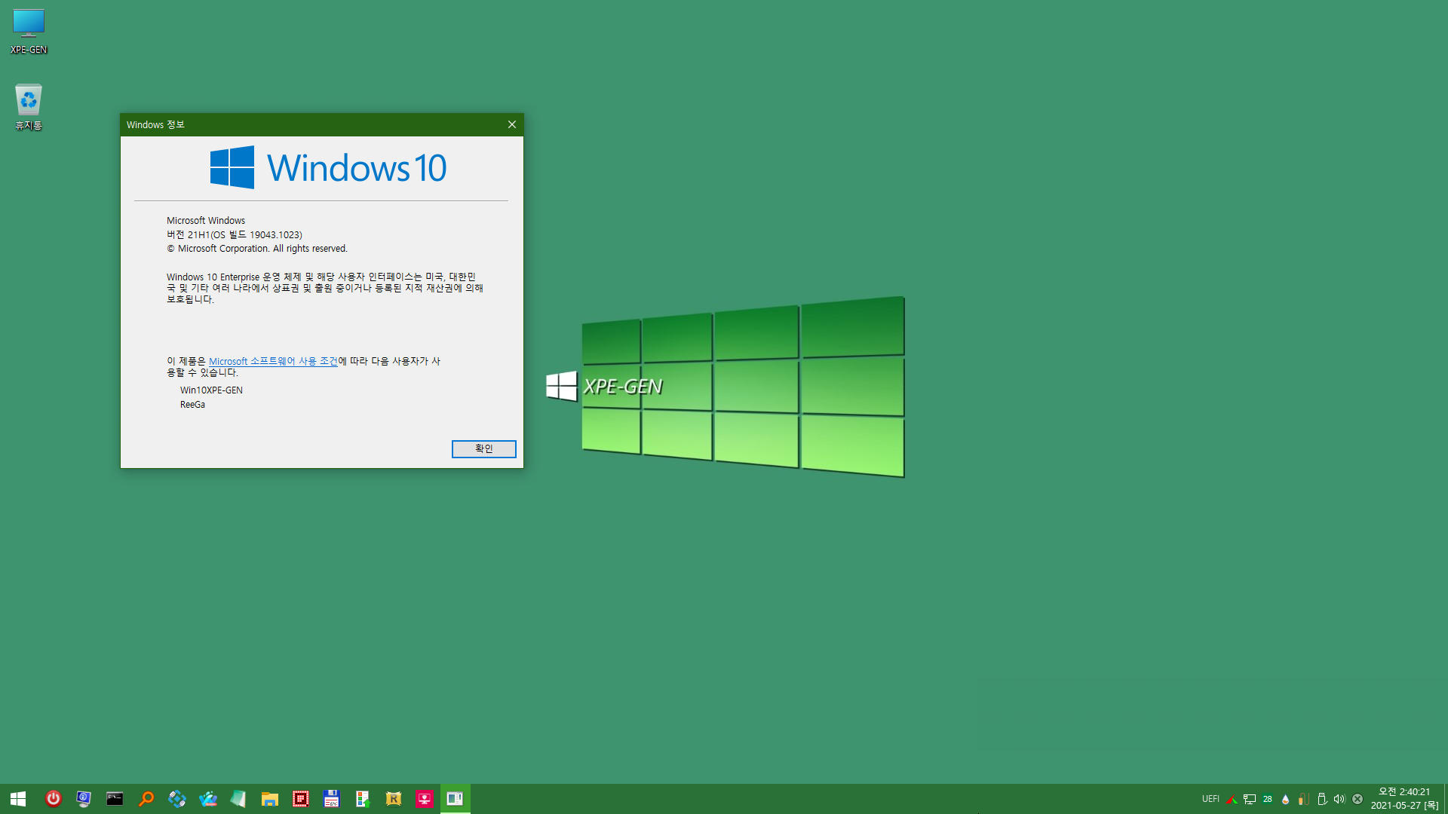Click the green 28 temperature tray icon
The height and width of the screenshot is (814, 1448).
pos(1268,799)
